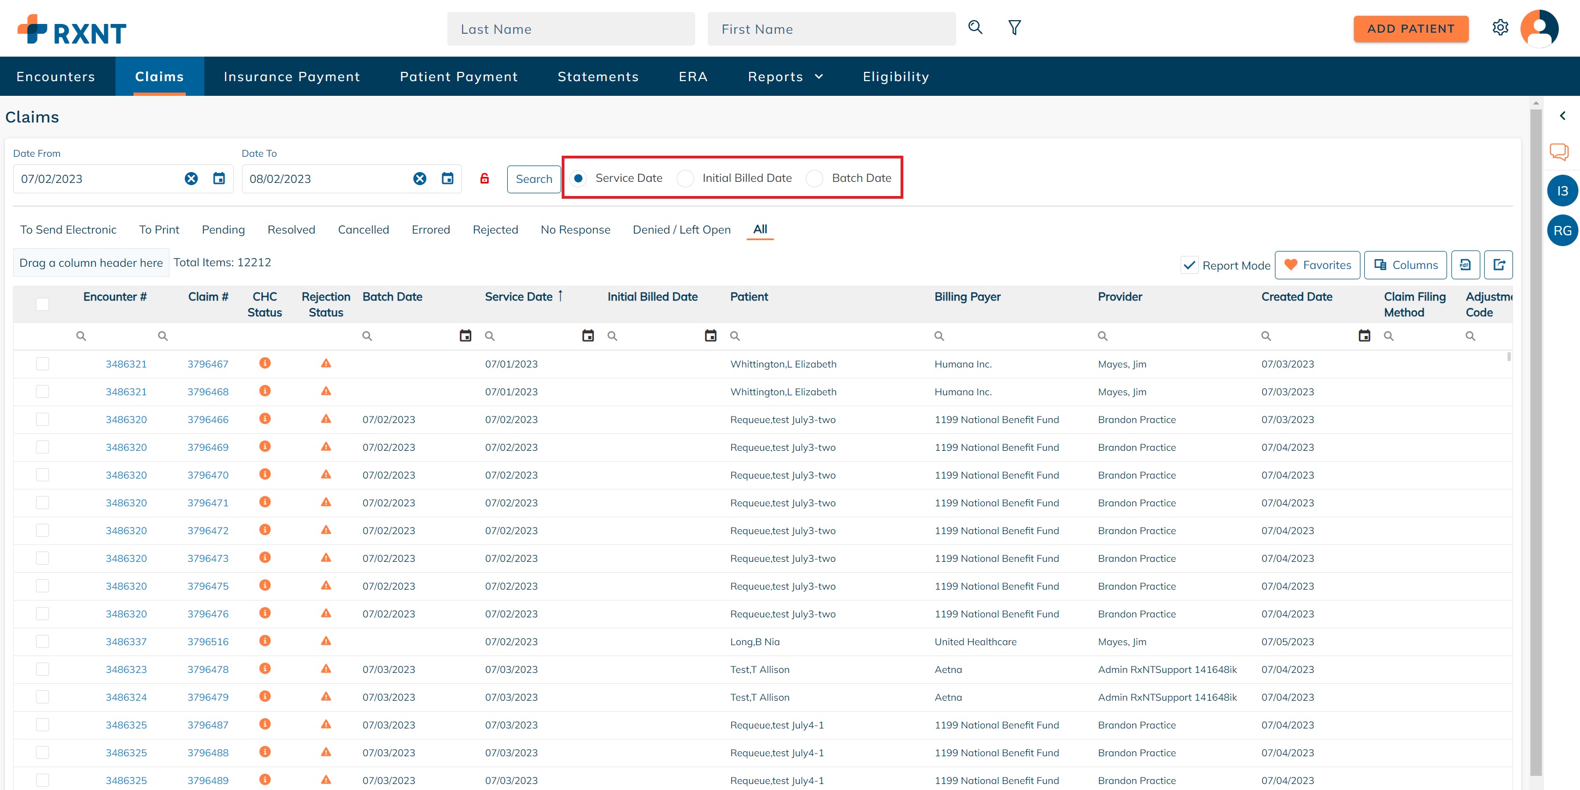Screen dimensions: 1580x790
Task: Sort by the Billing Payer column header
Action: click(967, 297)
